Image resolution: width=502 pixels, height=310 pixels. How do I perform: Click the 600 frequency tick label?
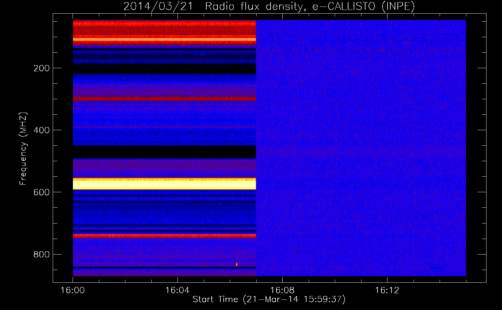pos(42,192)
